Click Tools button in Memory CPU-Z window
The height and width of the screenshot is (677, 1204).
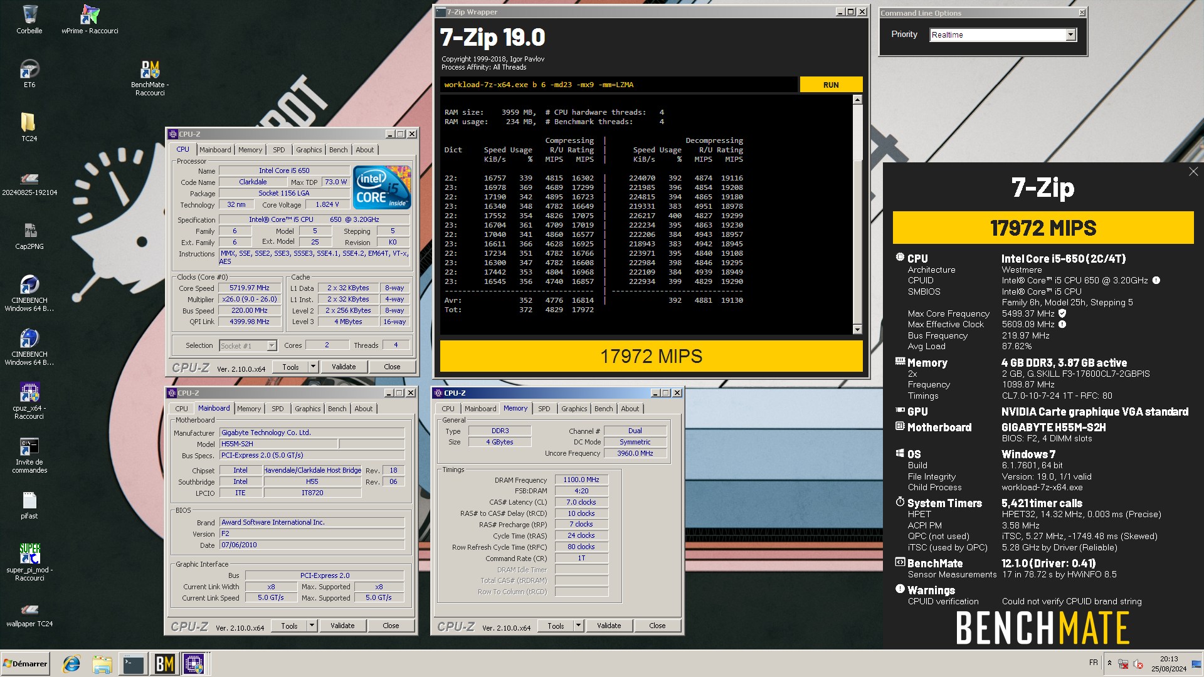(x=556, y=626)
